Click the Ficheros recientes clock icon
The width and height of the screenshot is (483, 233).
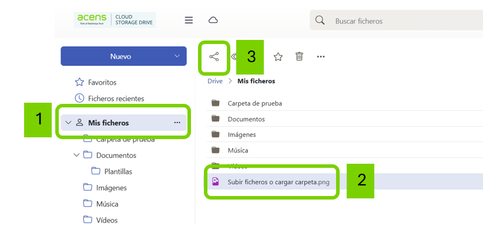coord(79,98)
